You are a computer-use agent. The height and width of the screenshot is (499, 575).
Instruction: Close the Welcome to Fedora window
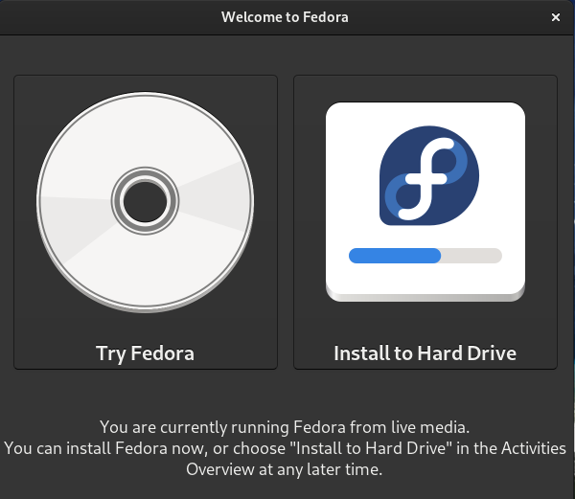pos(556,17)
